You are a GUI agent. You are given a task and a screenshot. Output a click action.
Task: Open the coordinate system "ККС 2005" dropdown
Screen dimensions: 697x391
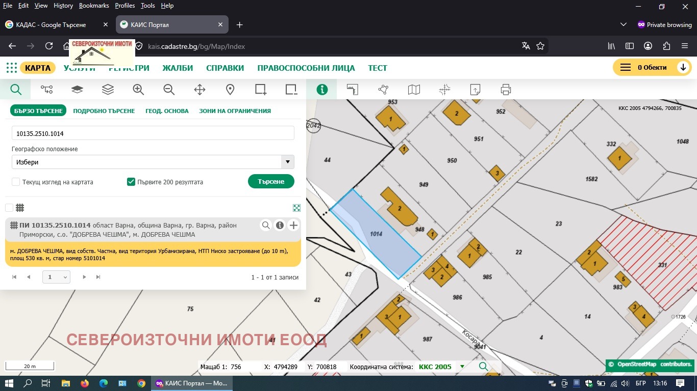462,367
